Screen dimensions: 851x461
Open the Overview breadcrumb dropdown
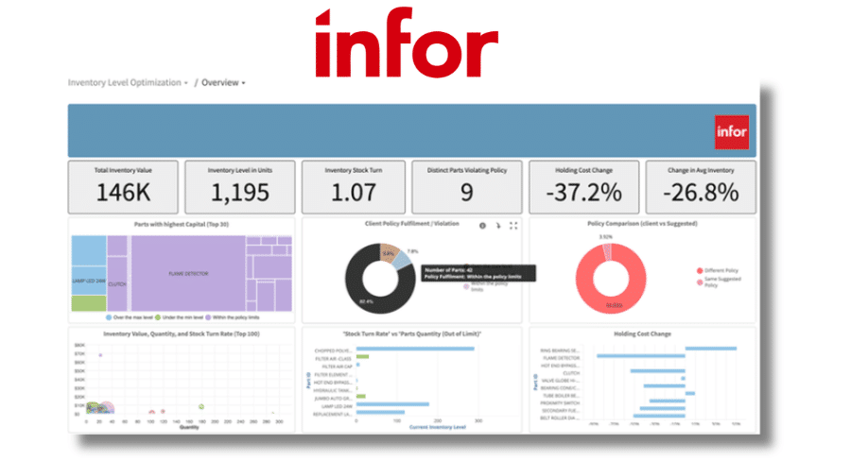point(223,83)
